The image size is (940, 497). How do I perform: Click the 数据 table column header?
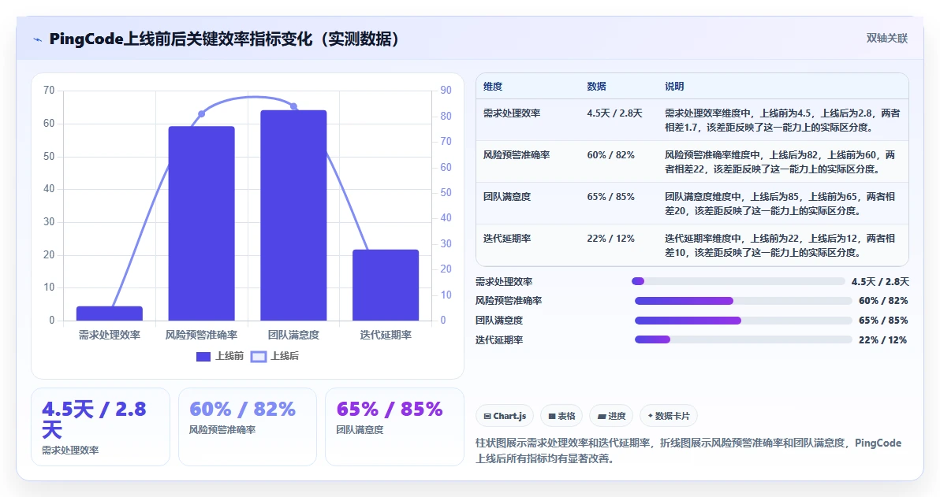tap(596, 86)
